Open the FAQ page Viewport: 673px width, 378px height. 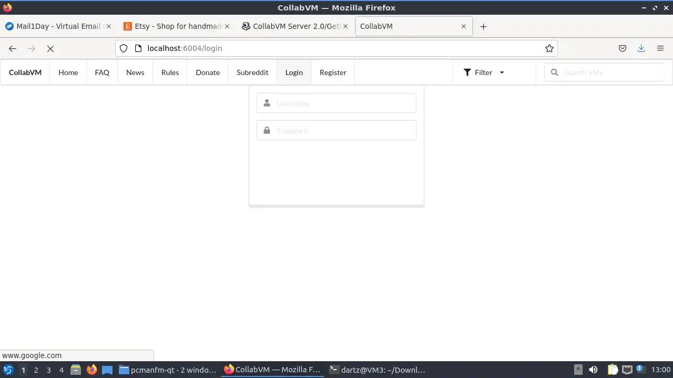(x=102, y=72)
